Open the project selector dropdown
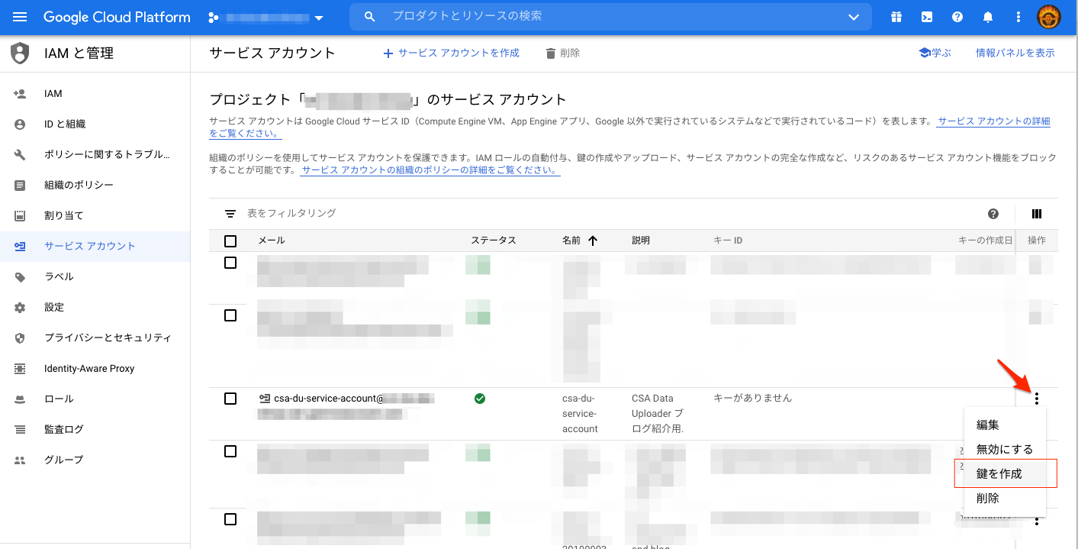This screenshot has height=549, width=1078. [x=266, y=17]
